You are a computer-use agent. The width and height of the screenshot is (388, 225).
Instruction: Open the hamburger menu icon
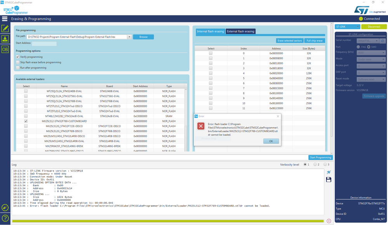[5, 19]
